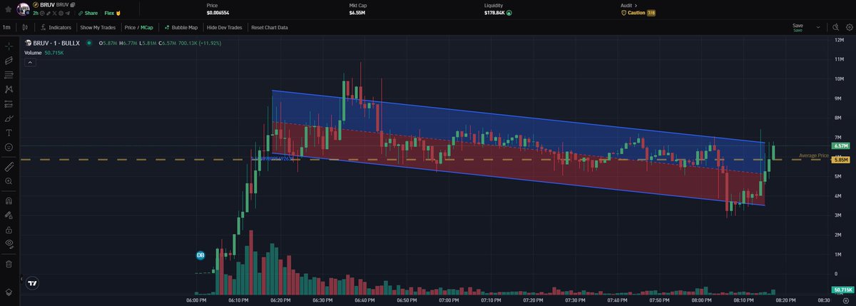Click the Price $0.006554 value

[x=218, y=13]
